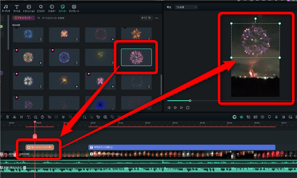Click the highlighted purple-orange firework sticker

click(137, 57)
